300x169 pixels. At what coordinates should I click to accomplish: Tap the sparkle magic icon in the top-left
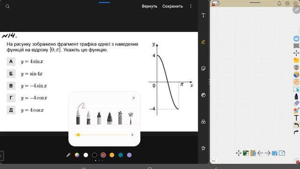click(x=7, y=6)
